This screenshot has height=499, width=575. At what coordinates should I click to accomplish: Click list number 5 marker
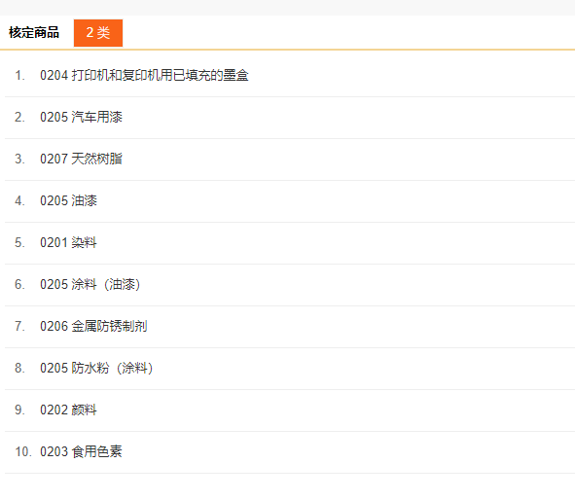[x=19, y=243]
